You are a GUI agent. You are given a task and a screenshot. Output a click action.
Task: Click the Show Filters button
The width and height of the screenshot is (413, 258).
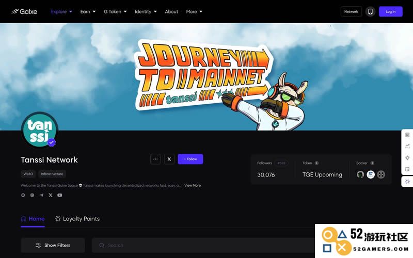[x=53, y=245]
